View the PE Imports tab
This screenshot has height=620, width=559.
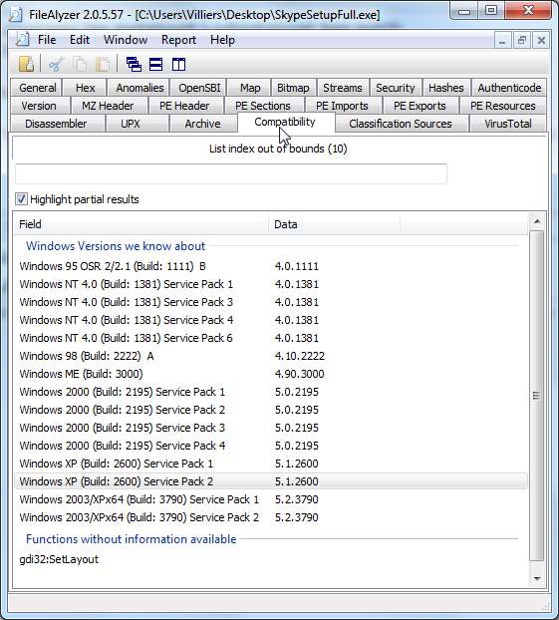click(x=342, y=106)
